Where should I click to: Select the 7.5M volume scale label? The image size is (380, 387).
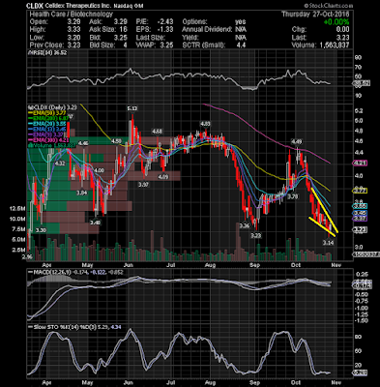19,229
